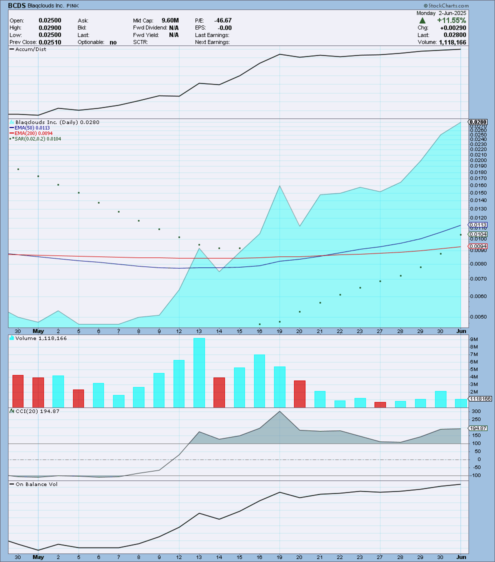495x562 pixels.
Task: Click the Mkt Cap value 9.60M
Action: [x=170, y=20]
